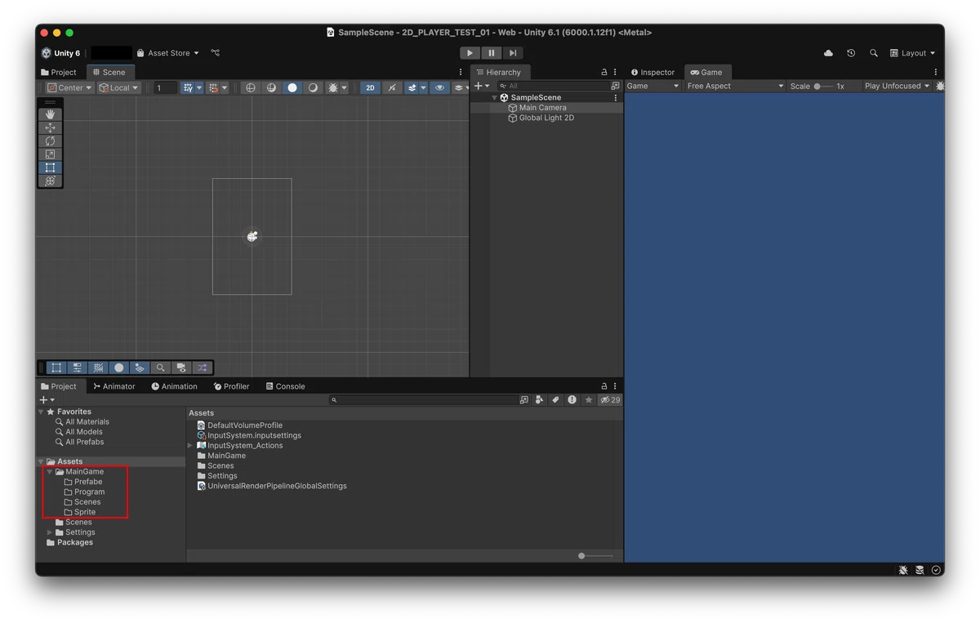Click Search by Import Log Type icon

(x=572, y=400)
